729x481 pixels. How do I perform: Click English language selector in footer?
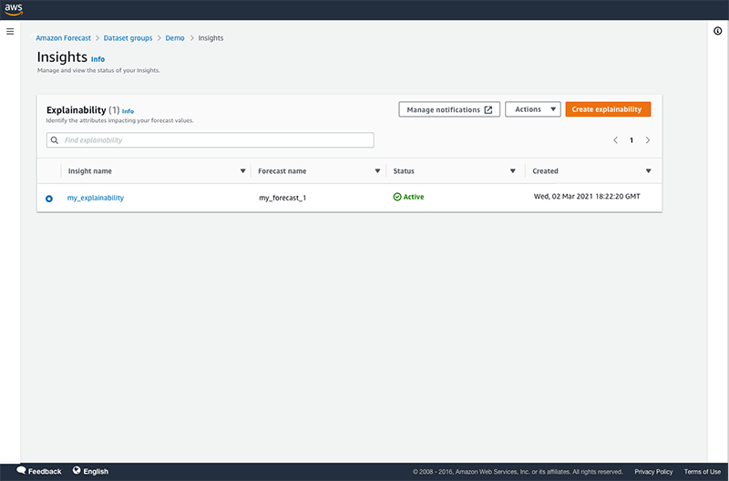[96, 471]
